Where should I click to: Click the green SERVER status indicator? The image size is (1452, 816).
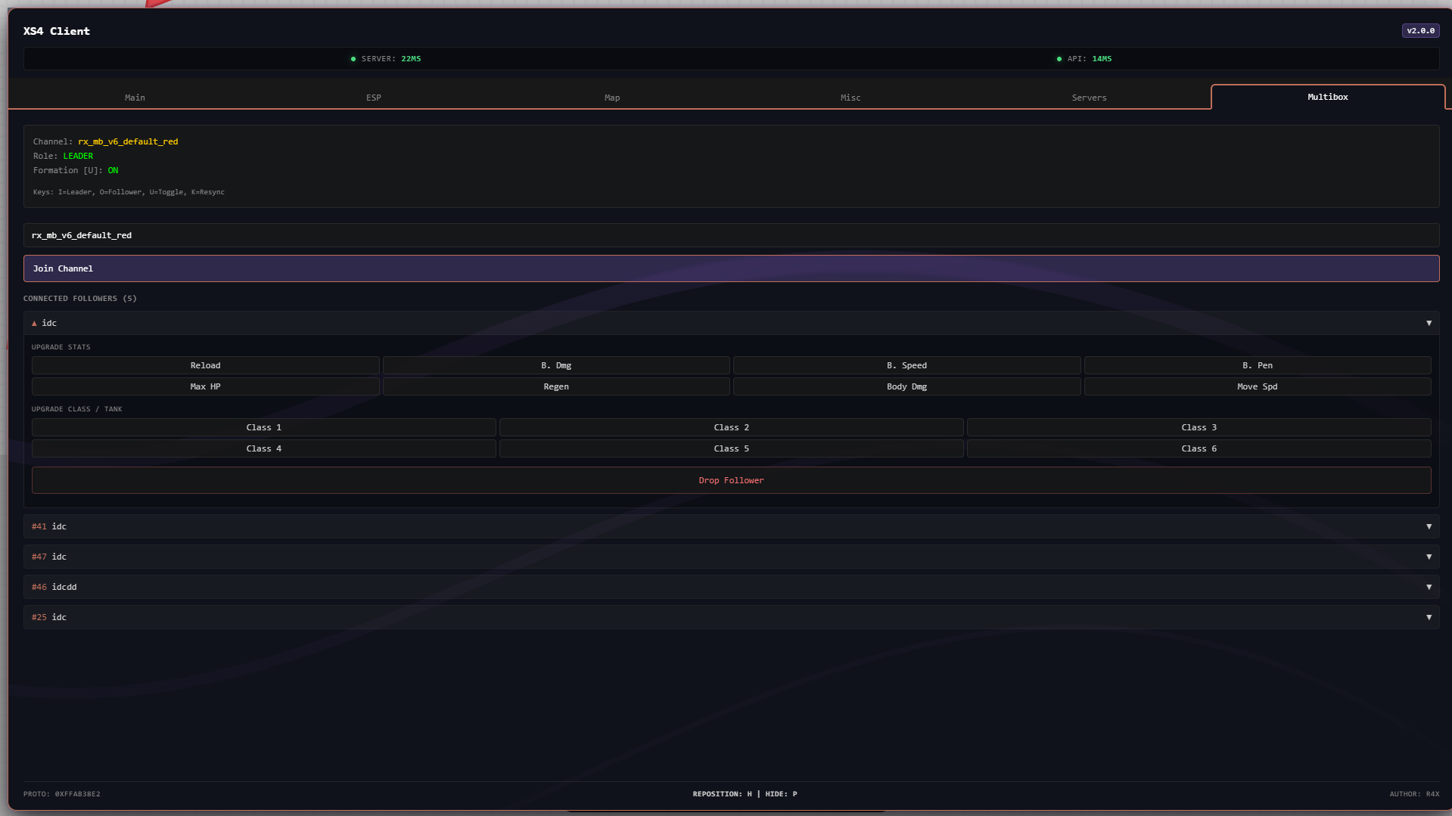[x=353, y=58]
